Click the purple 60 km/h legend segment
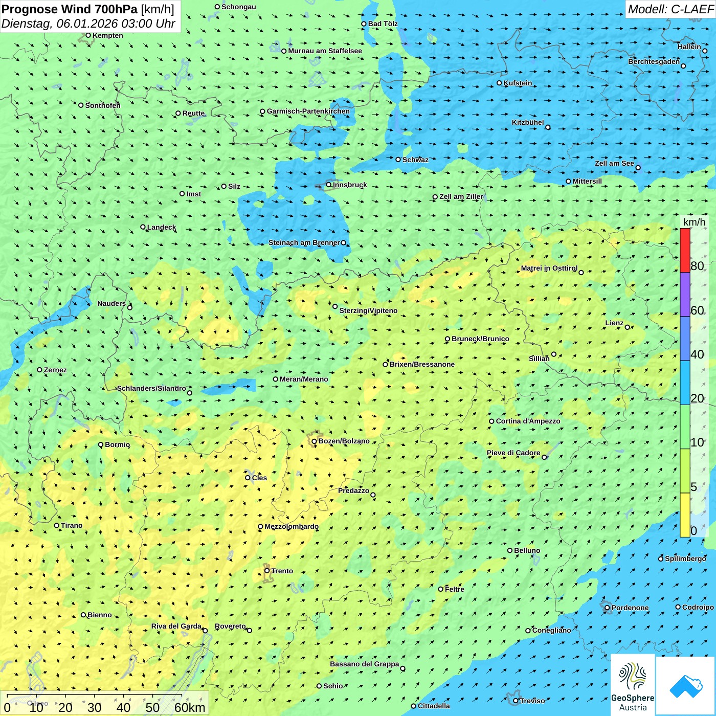Image resolution: width=716 pixels, height=716 pixels. pyautogui.click(x=685, y=294)
